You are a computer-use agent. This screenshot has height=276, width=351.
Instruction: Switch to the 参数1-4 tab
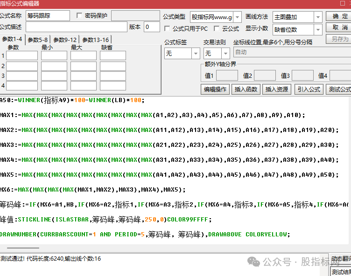click(x=12, y=39)
